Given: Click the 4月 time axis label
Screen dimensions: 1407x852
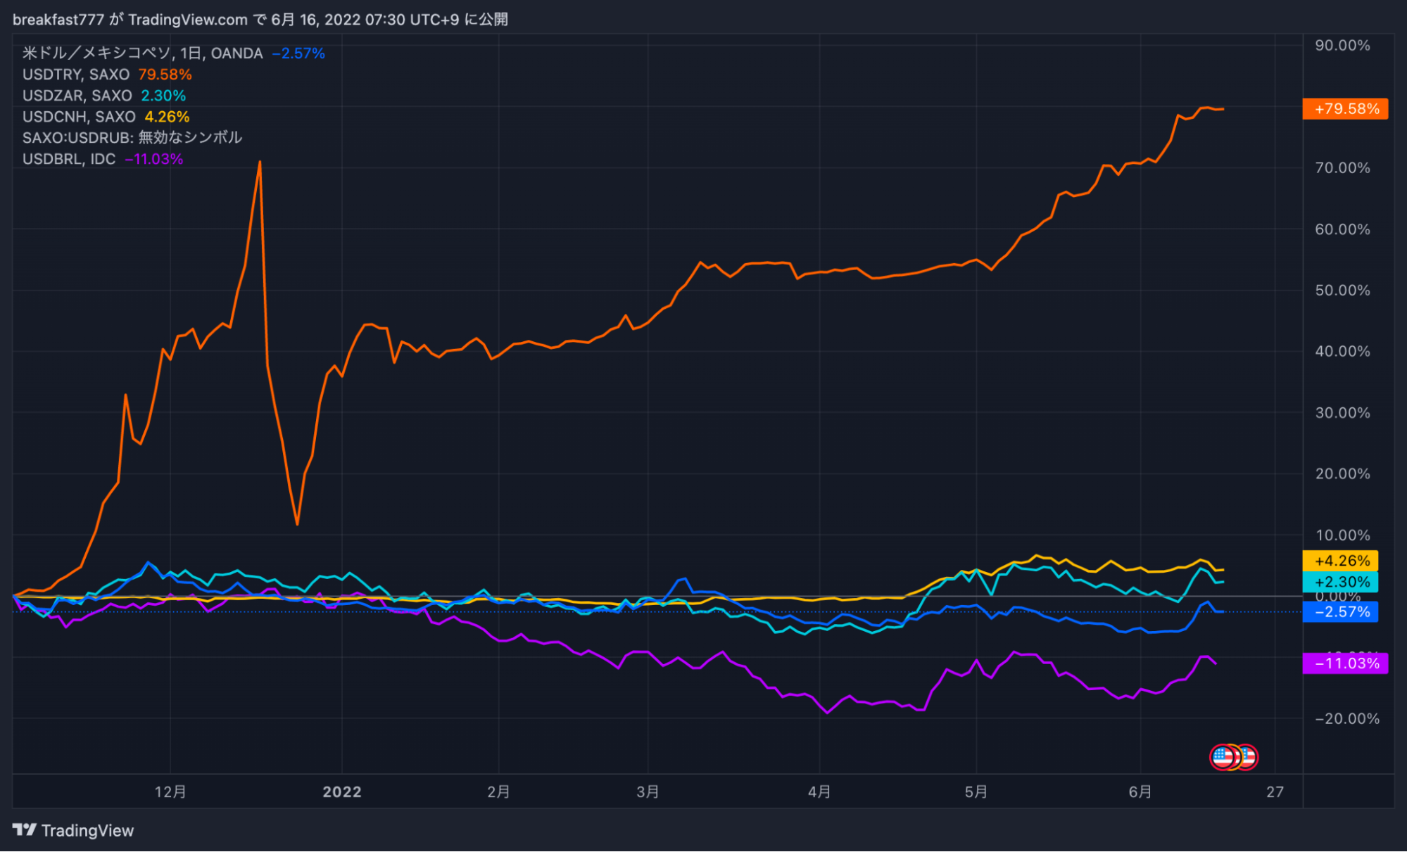Looking at the screenshot, I should [819, 792].
